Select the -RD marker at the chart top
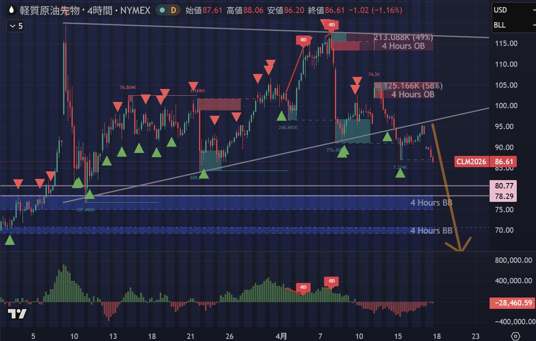Screen dimensions: 536x341 (330, 25)
